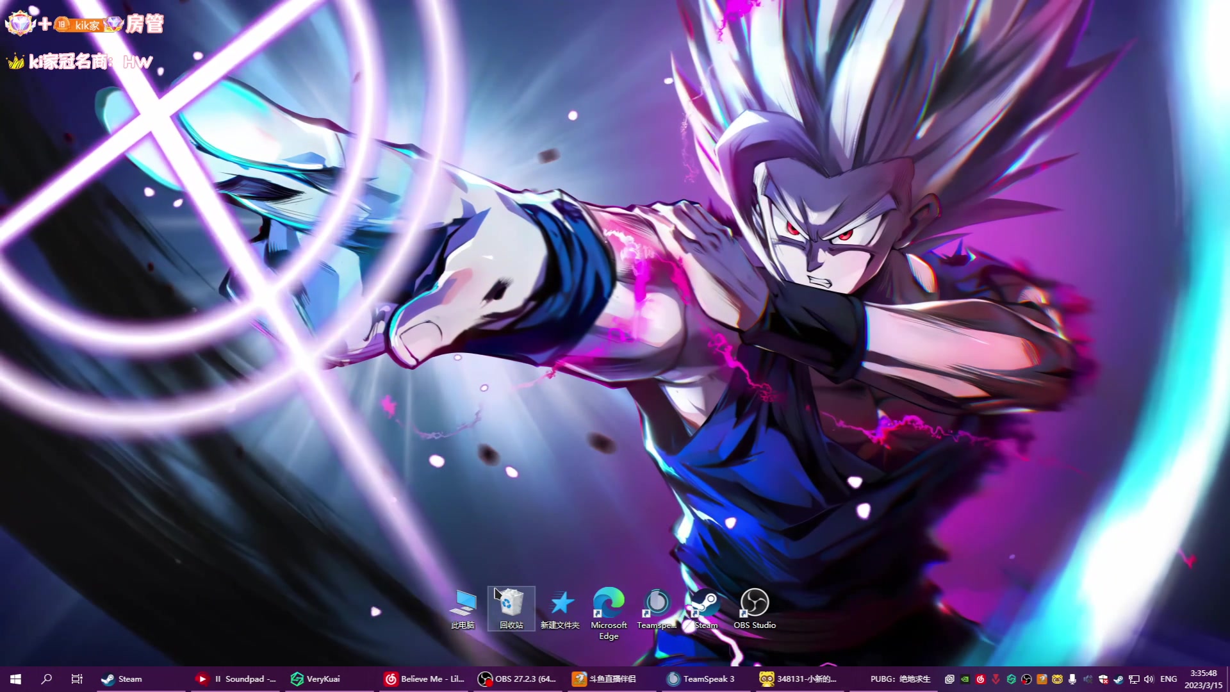Screen dimensions: 1230x692
Task: Open Task View from taskbar
Action: coord(77,679)
